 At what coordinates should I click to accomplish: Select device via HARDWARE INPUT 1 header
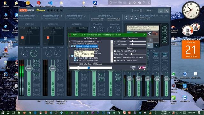pos(28,16)
